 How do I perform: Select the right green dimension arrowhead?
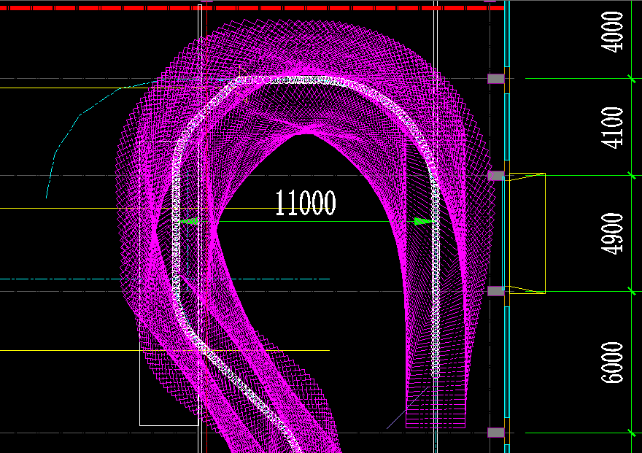point(424,222)
